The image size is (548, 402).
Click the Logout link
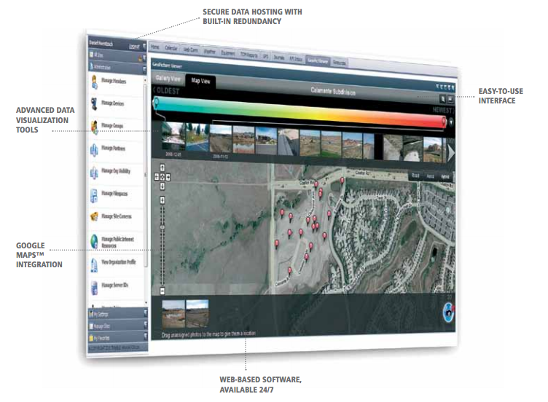click(133, 47)
